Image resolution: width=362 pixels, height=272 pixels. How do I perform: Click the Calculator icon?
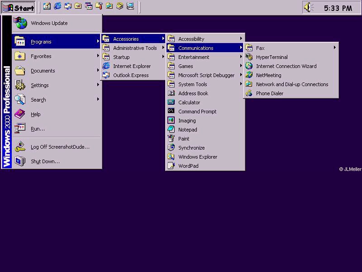click(x=171, y=102)
